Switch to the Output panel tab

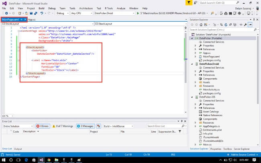pos(18,149)
